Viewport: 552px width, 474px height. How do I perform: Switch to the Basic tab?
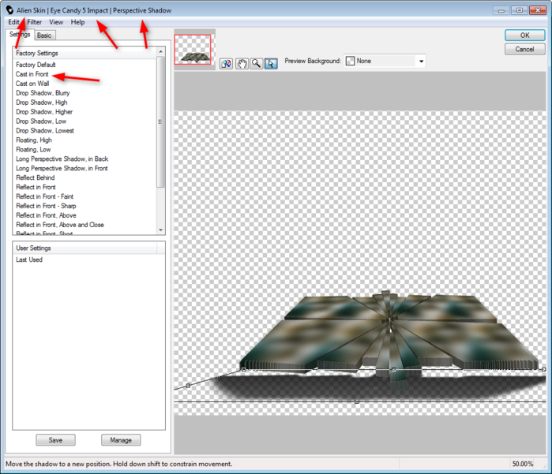coord(44,35)
